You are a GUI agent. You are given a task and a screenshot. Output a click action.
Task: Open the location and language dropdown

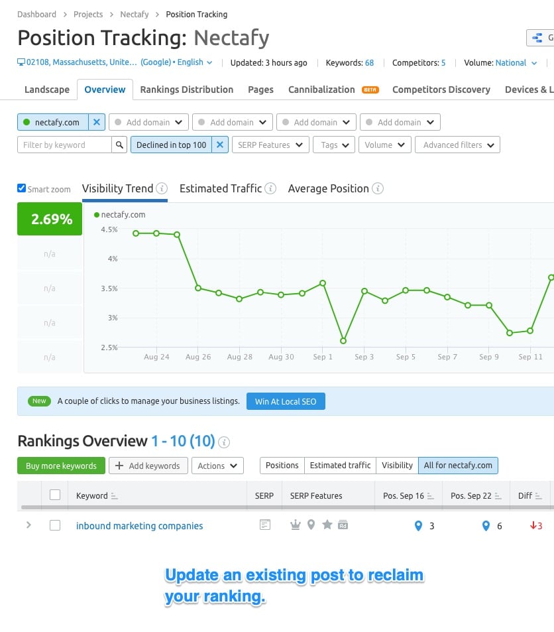point(115,62)
